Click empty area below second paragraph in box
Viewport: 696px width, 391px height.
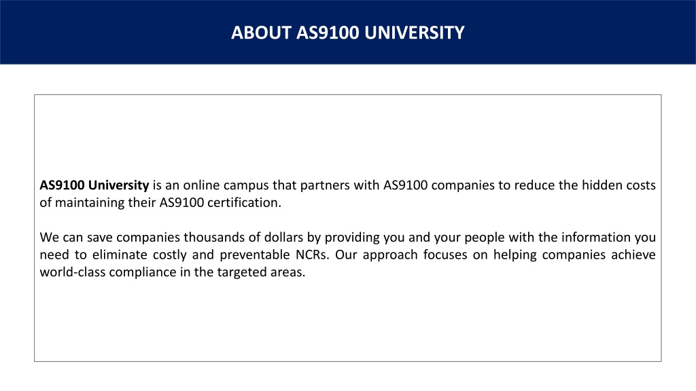[x=347, y=320]
